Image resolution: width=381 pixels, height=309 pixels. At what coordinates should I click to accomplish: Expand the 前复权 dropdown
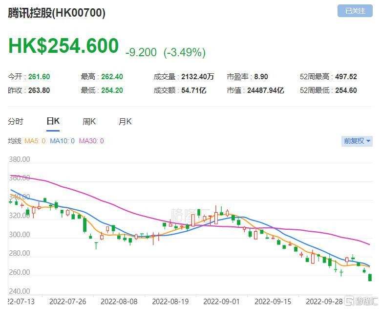click(357, 141)
